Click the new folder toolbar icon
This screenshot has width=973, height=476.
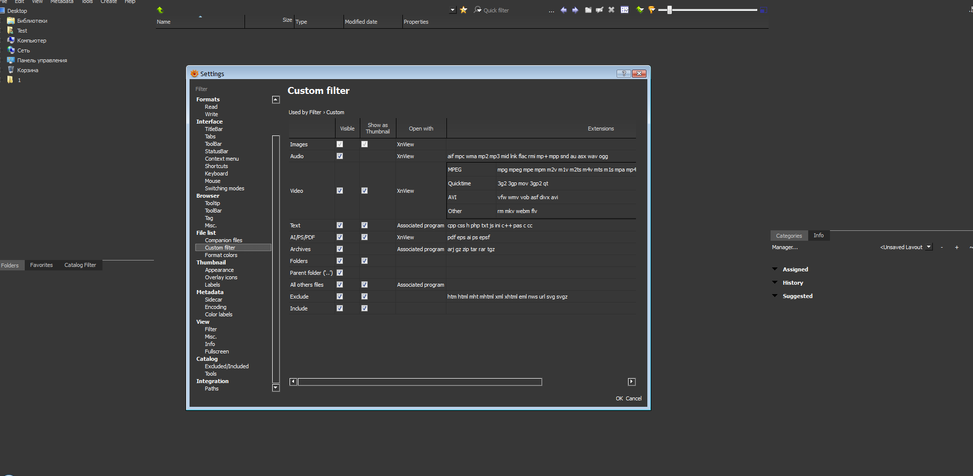click(588, 10)
